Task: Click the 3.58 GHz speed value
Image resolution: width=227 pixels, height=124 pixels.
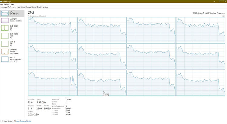Action: click(x=41, y=102)
